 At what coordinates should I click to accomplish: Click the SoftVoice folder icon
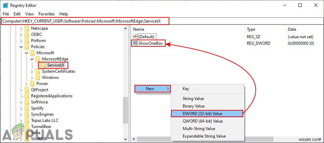tap(27, 102)
